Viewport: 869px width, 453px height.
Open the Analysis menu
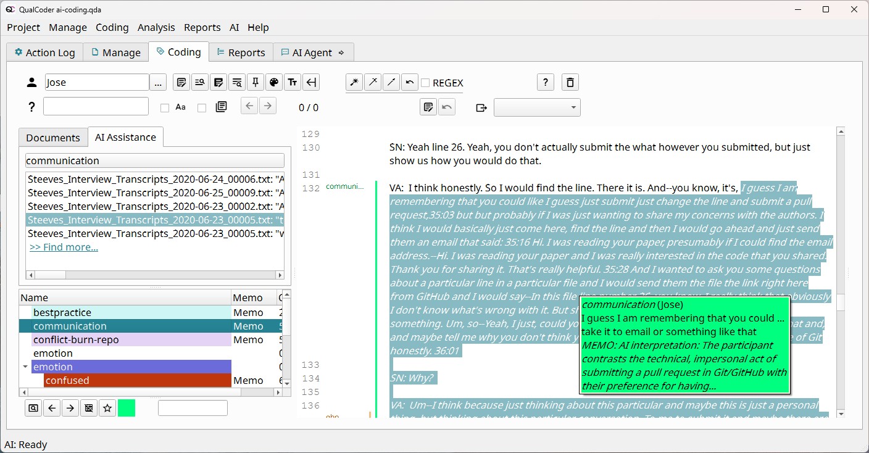pos(156,27)
